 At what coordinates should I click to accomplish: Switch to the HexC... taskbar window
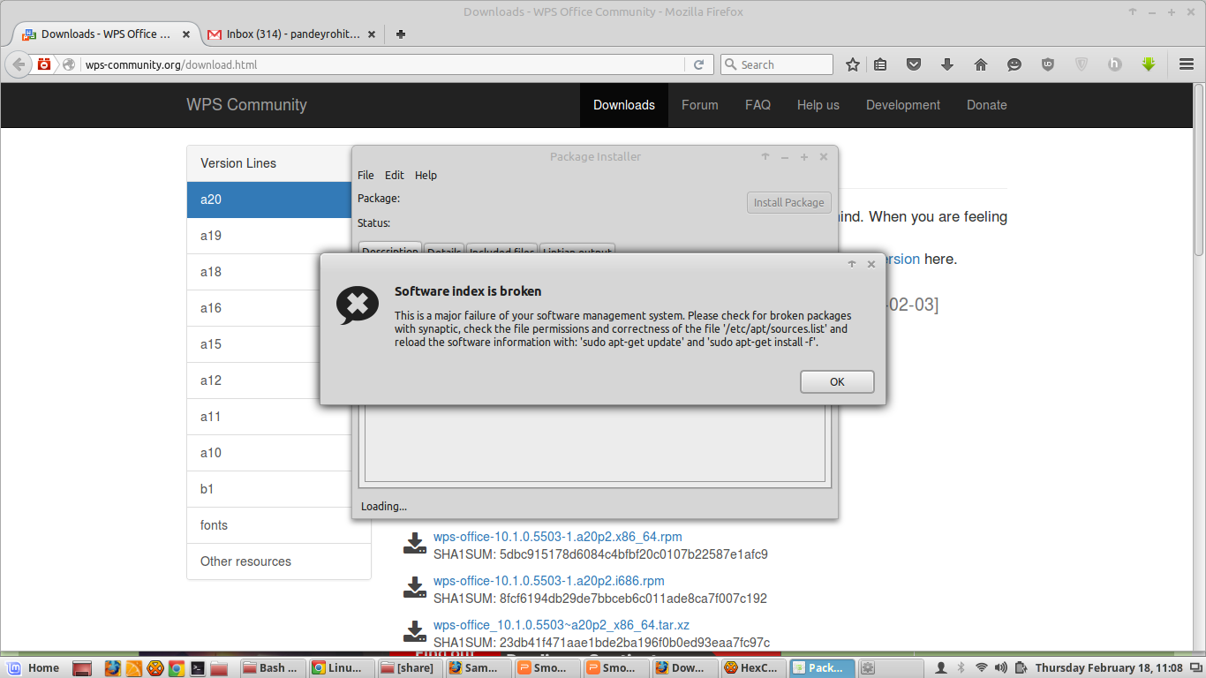(752, 668)
